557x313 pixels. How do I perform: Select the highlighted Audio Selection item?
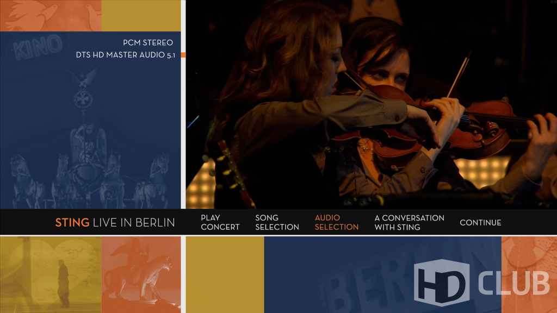point(336,222)
